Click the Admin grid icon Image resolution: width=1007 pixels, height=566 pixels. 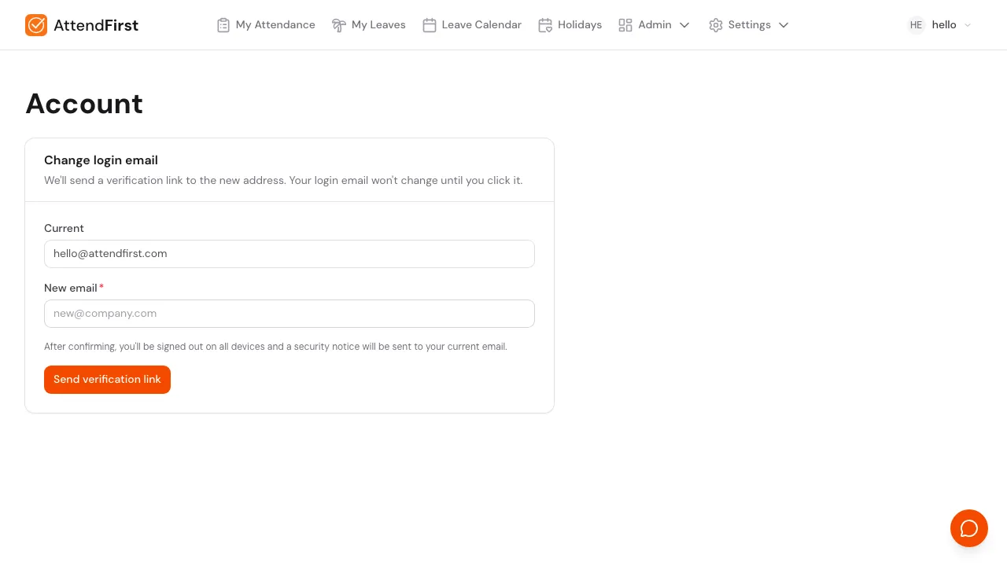point(625,25)
